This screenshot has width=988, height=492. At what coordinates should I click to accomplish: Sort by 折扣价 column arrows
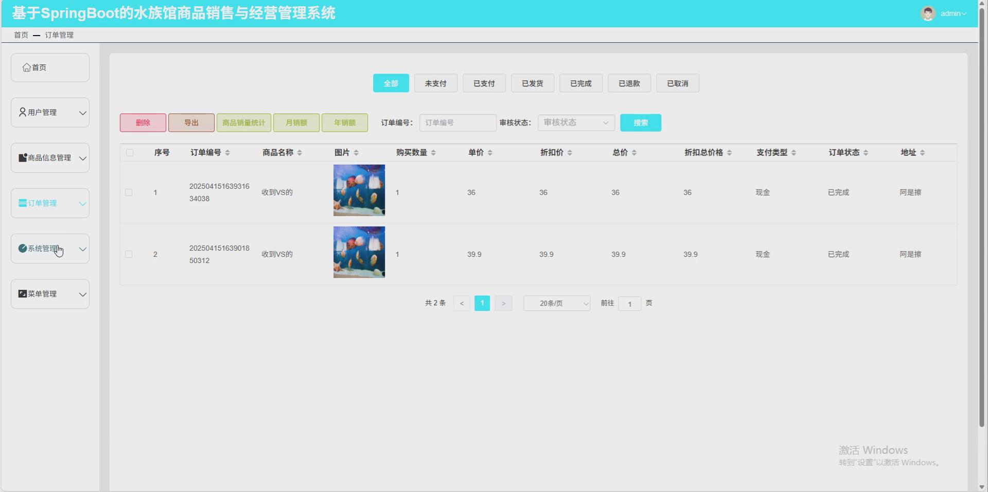pos(570,153)
